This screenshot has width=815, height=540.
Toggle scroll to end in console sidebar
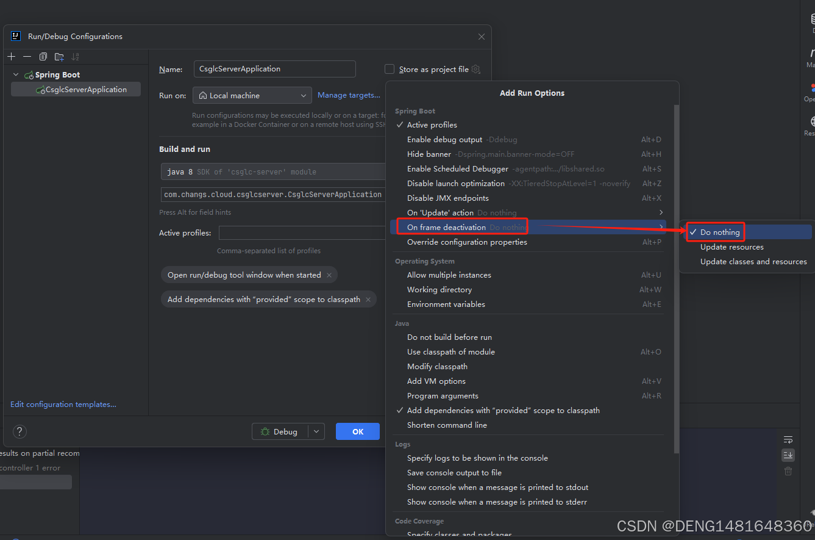[x=788, y=455]
